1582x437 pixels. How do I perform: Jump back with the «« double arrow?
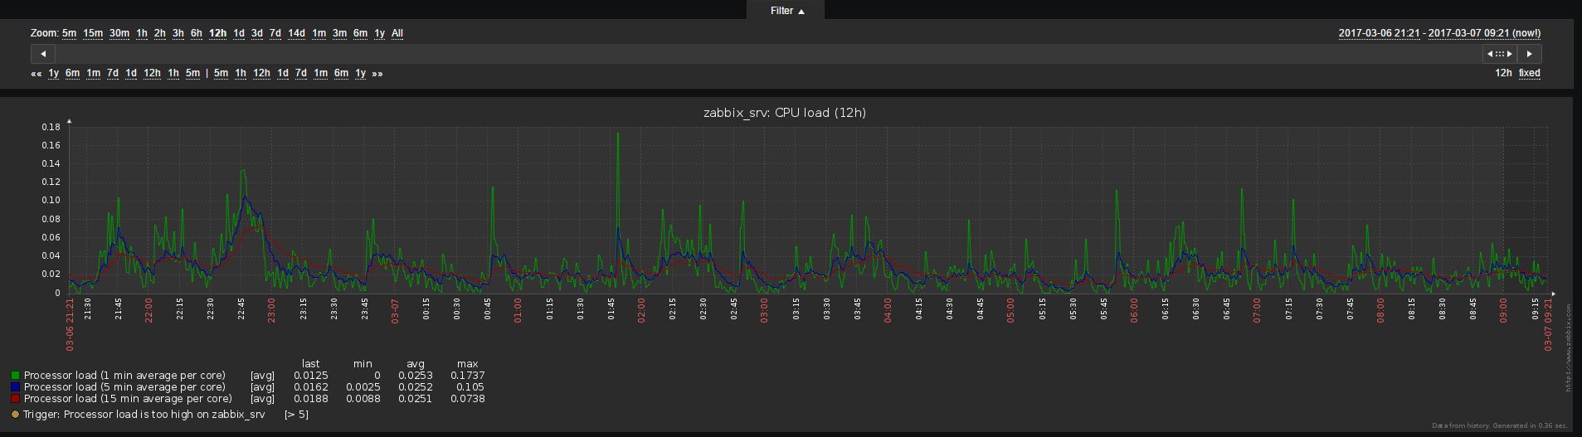click(x=37, y=74)
